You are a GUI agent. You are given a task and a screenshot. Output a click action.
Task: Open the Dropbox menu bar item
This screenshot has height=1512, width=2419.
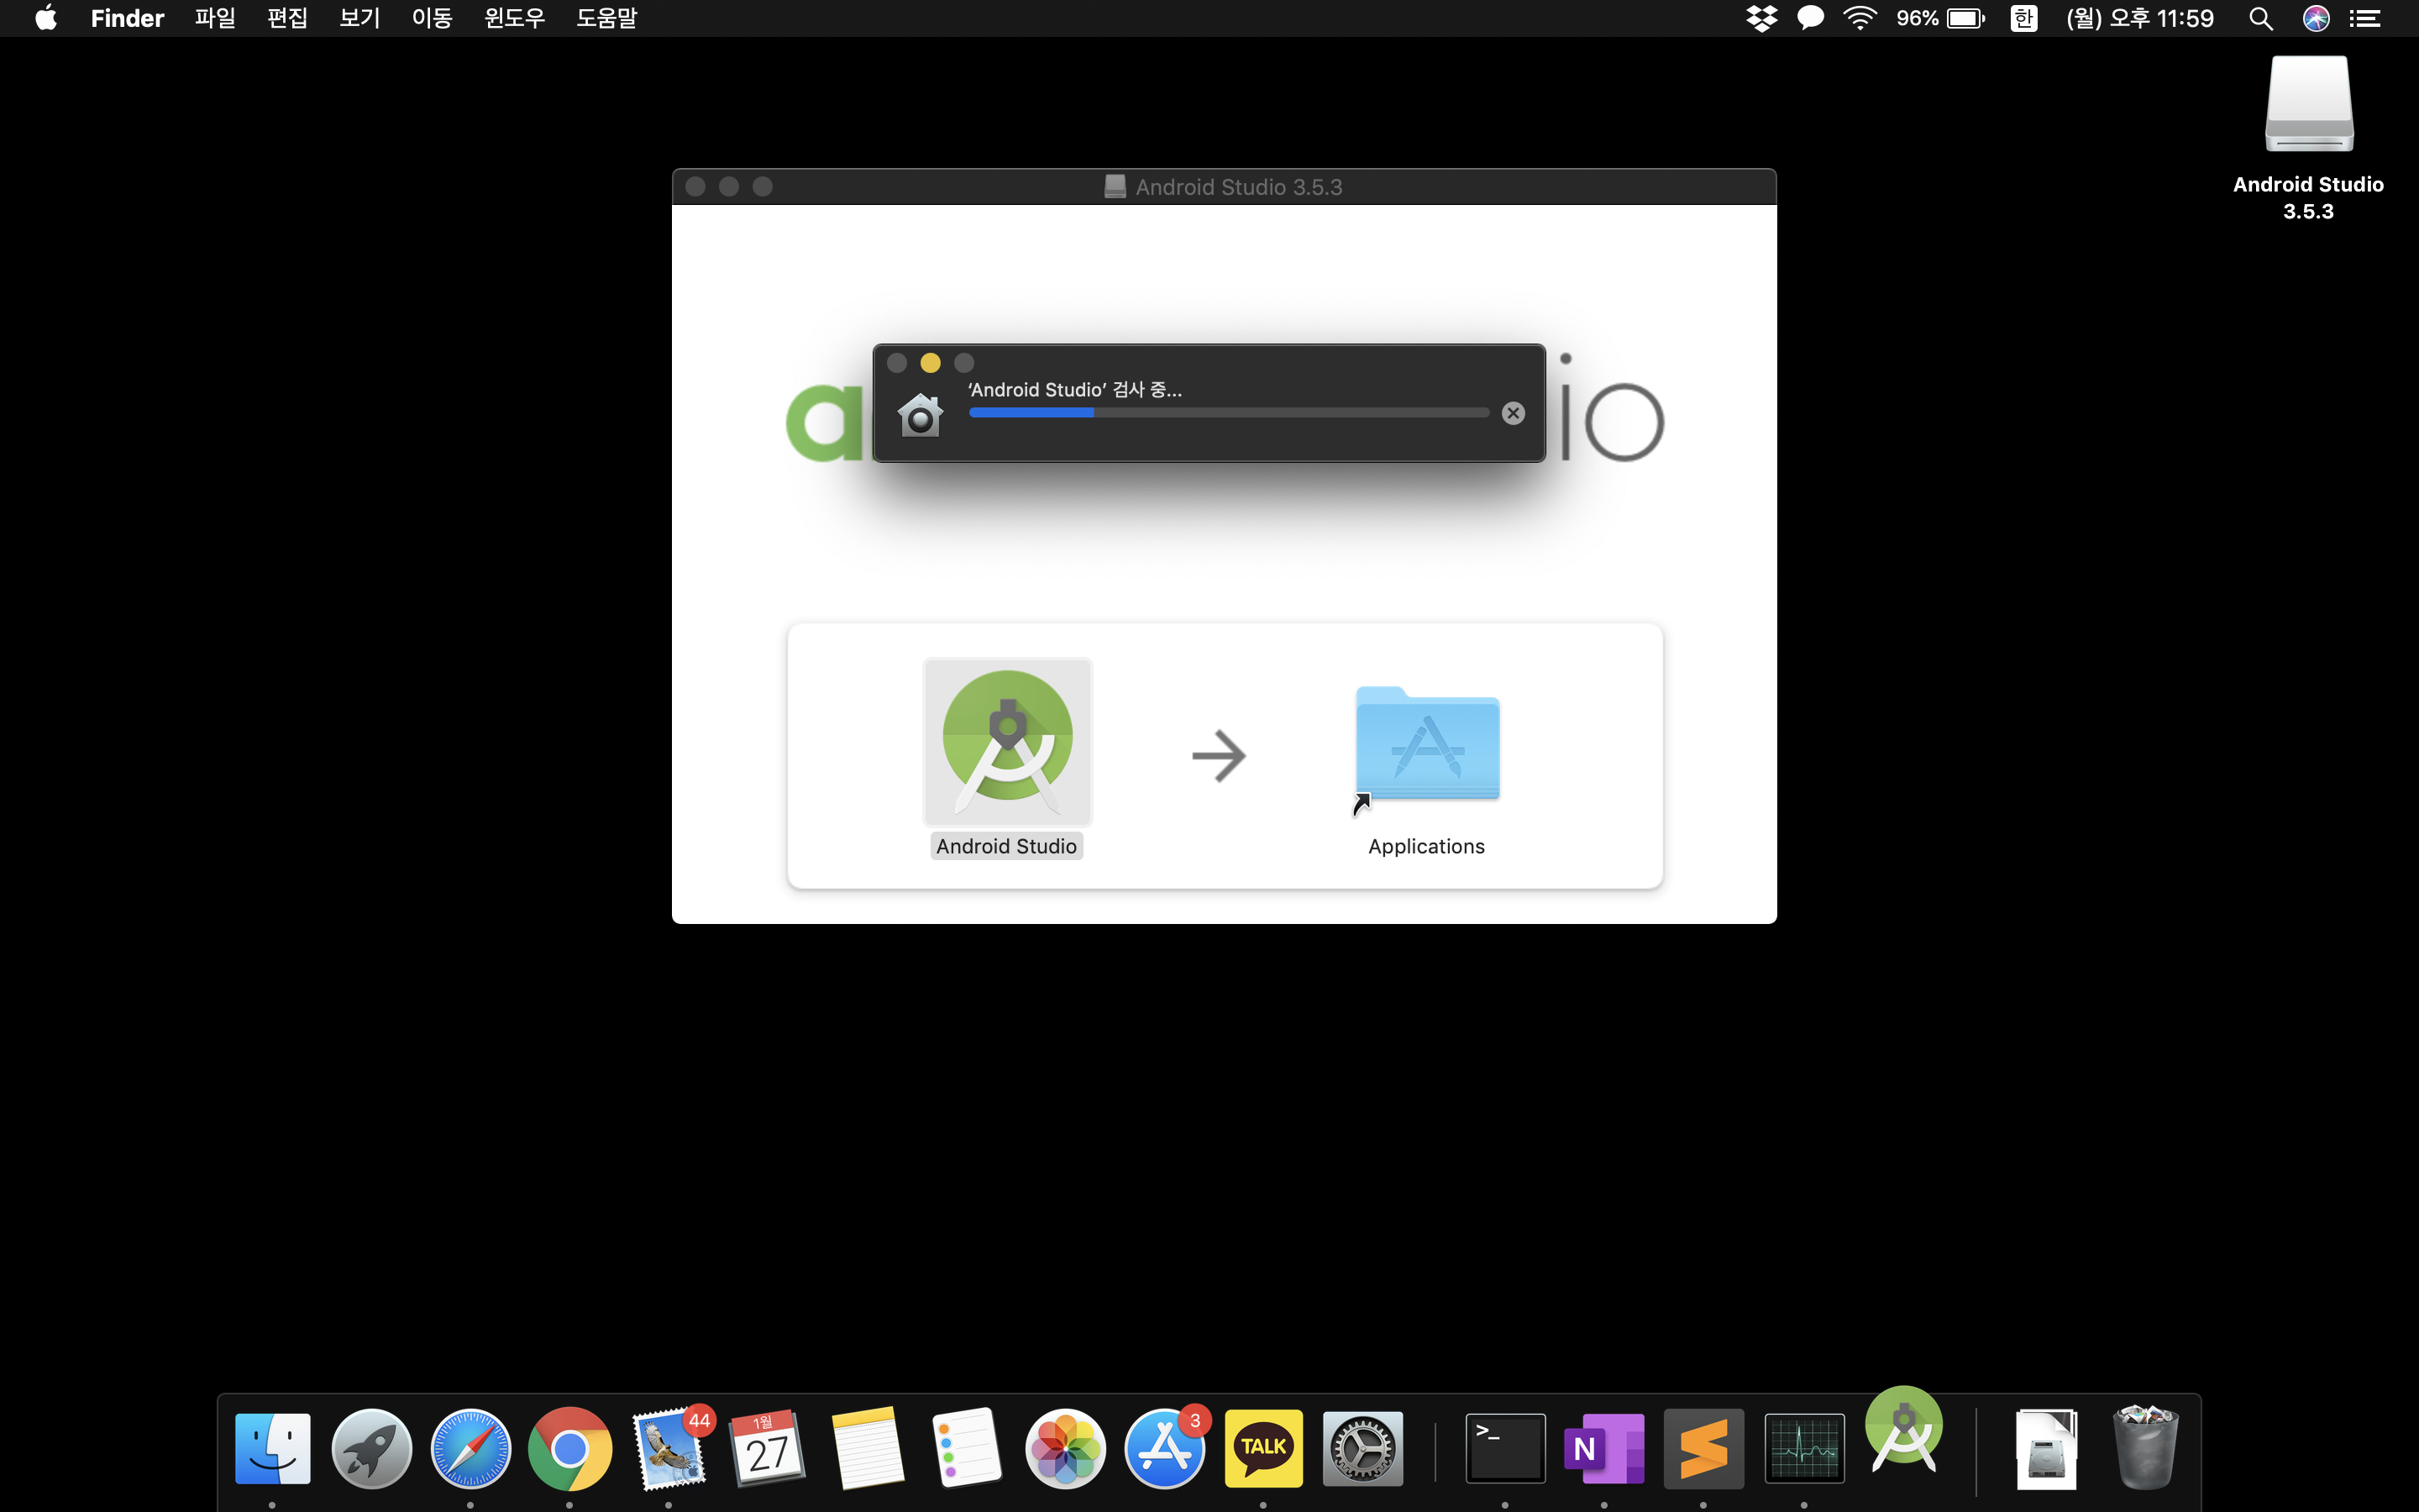(1761, 18)
